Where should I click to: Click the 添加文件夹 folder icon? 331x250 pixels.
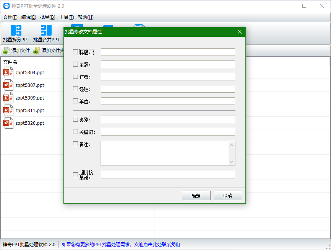coord(36,51)
